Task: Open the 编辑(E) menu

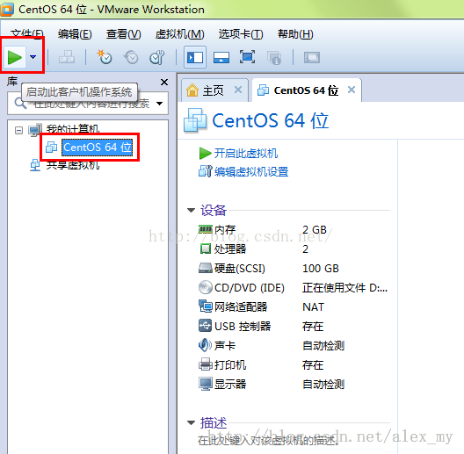Action: [75, 34]
